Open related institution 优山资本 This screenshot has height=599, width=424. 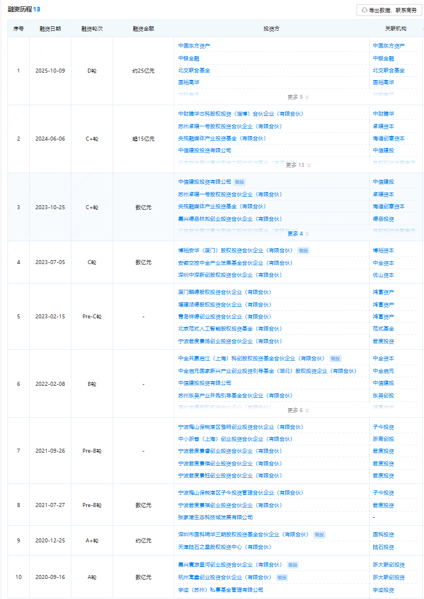[383, 275]
